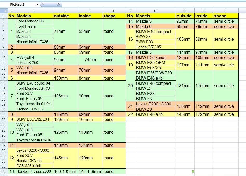
Task: Select the '71mm' outside cell
Action: click(x=65, y=32)
